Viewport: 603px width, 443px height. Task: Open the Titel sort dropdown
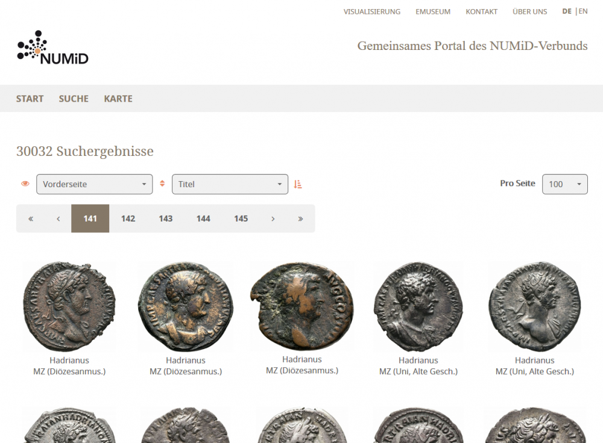click(230, 184)
